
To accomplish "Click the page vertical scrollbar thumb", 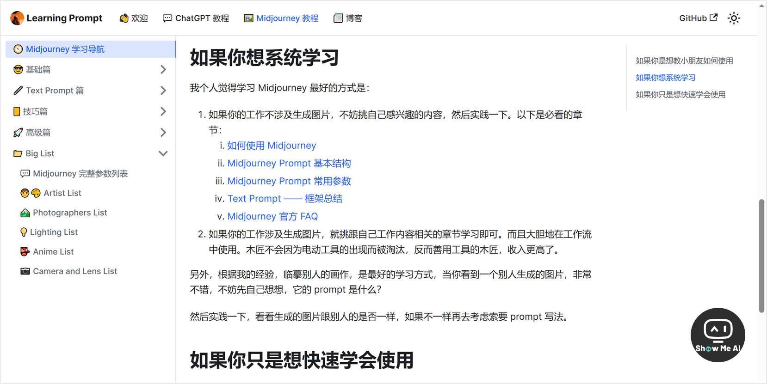I will click(761, 256).
